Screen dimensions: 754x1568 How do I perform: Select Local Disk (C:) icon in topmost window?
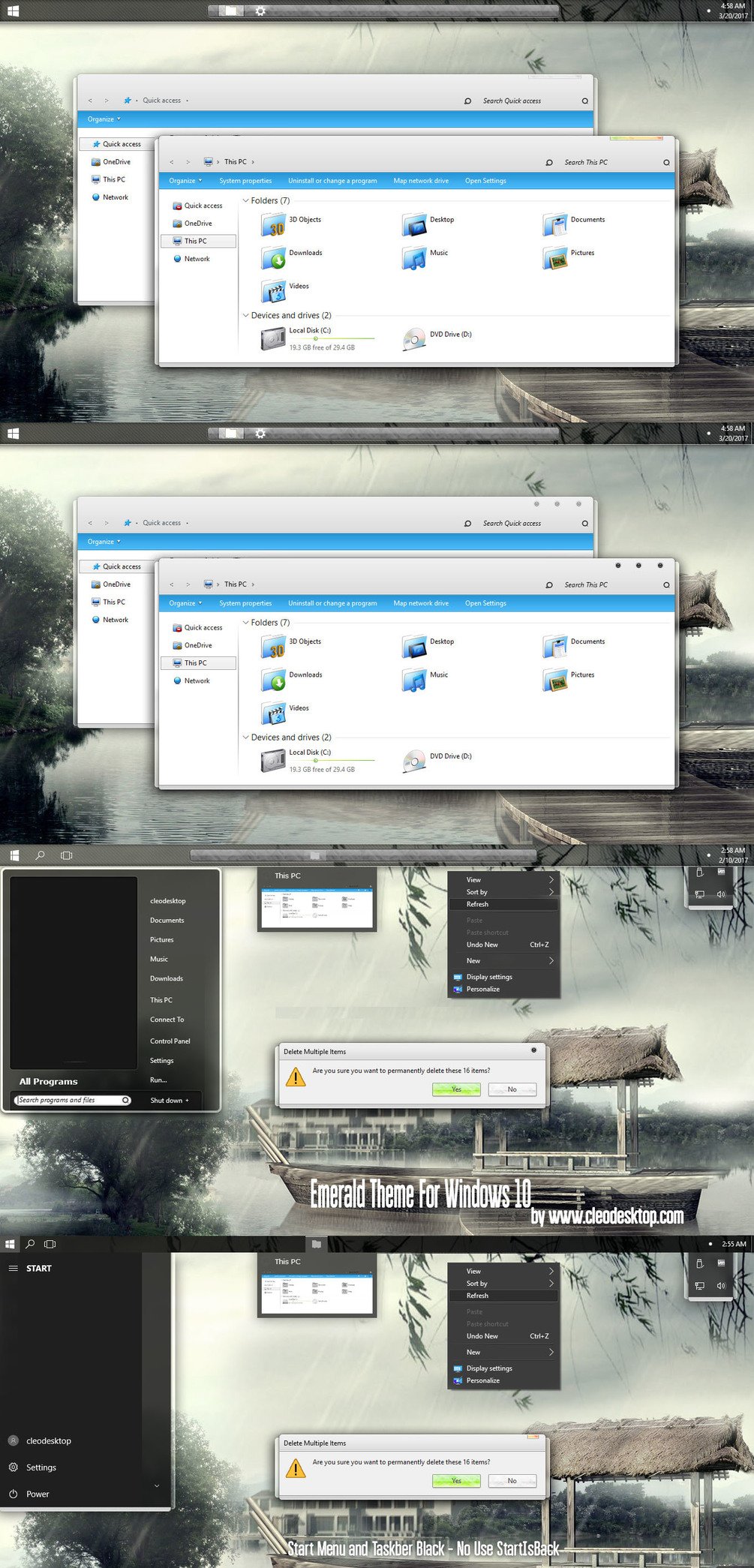point(273,339)
